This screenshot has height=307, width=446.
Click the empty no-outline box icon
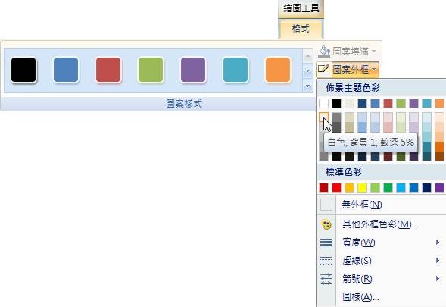(x=326, y=205)
